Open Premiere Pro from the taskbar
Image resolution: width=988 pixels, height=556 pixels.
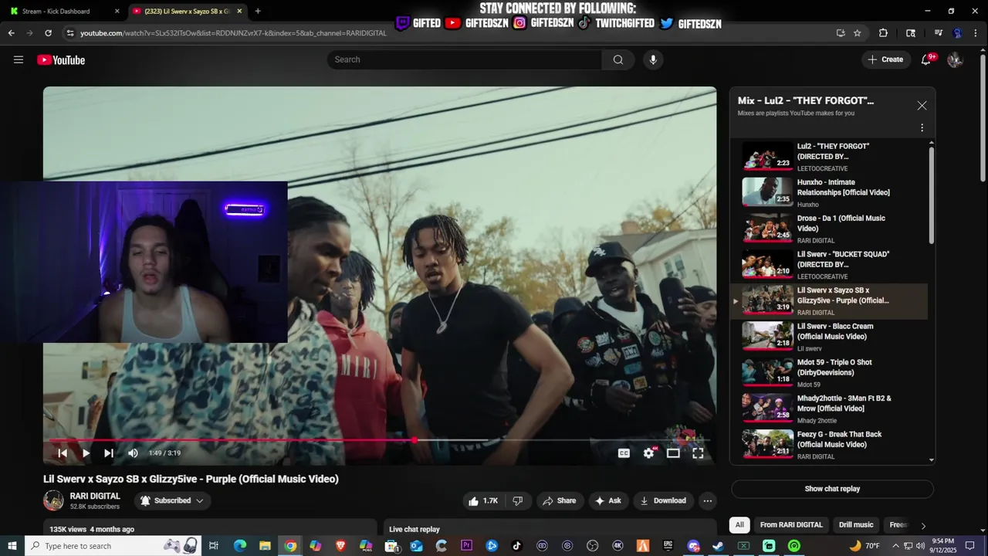click(466, 545)
